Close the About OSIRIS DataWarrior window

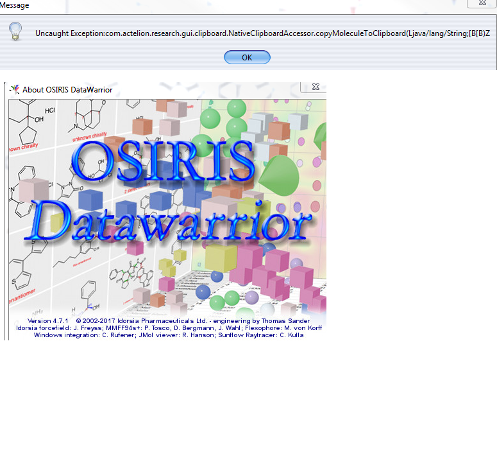tap(314, 87)
